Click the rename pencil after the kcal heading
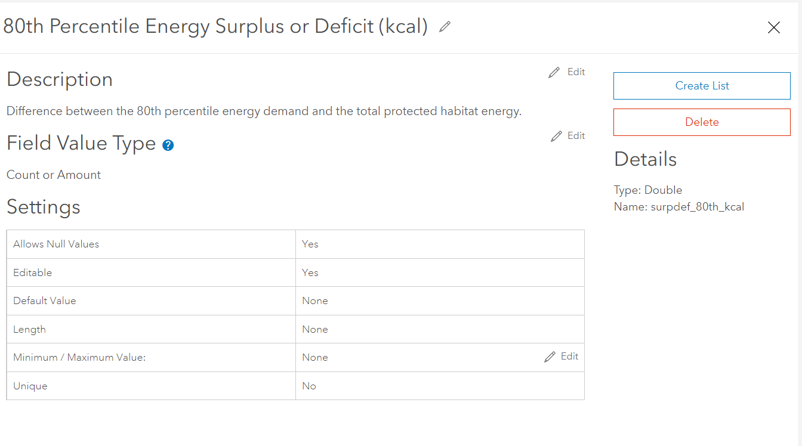 coord(444,27)
